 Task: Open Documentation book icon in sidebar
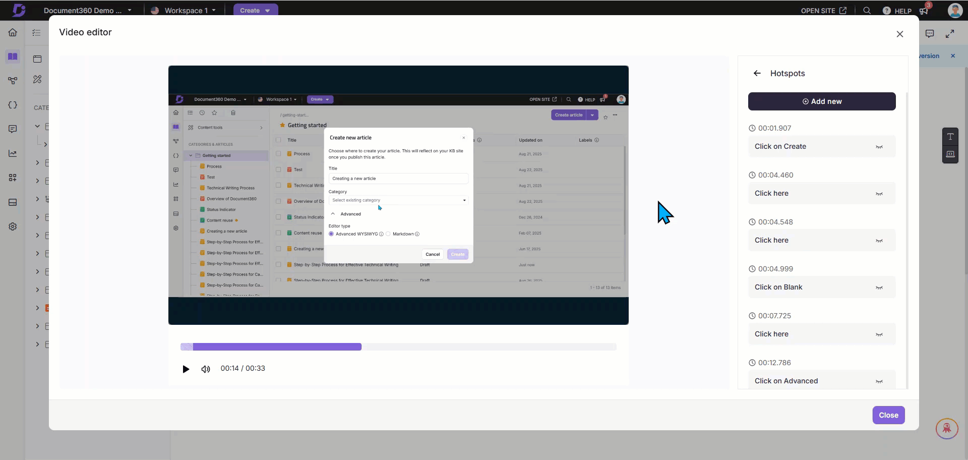click(x=13, y=56)
